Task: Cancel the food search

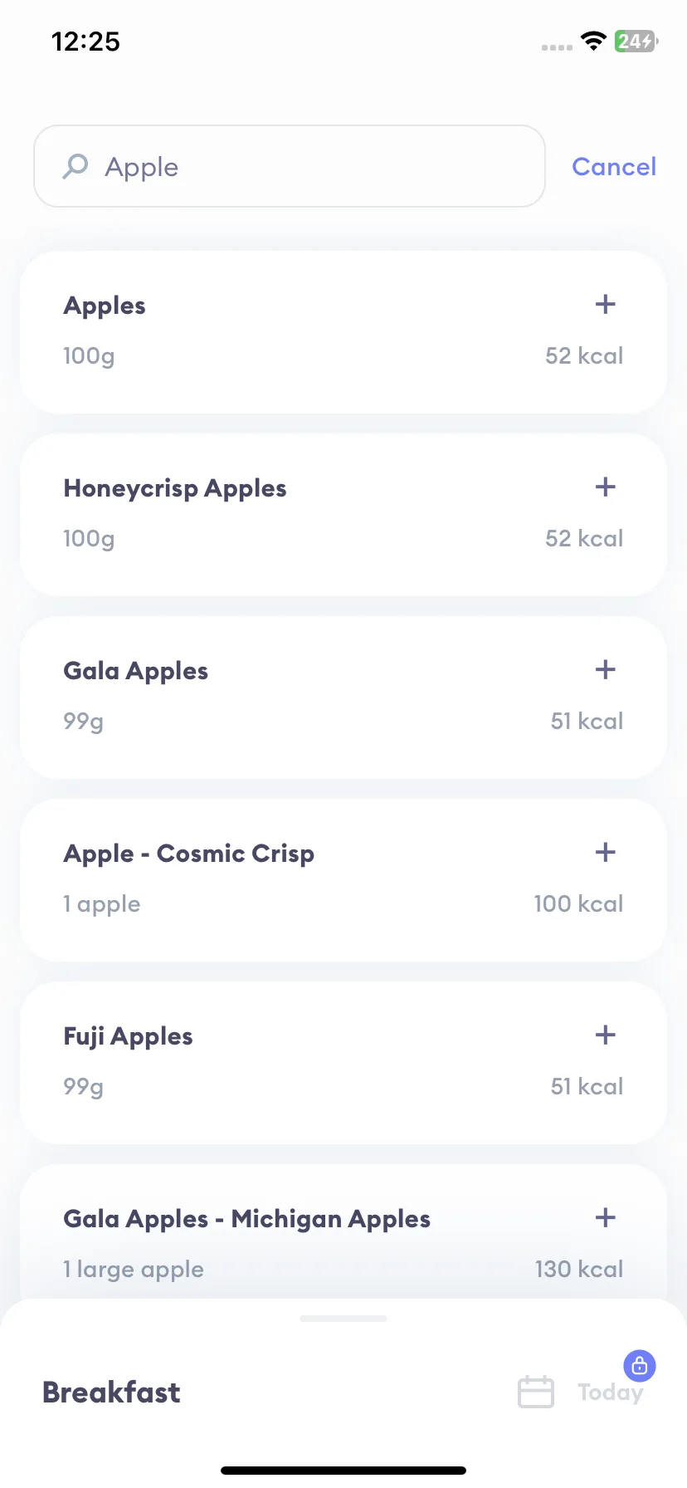Action: click(614, 167)
